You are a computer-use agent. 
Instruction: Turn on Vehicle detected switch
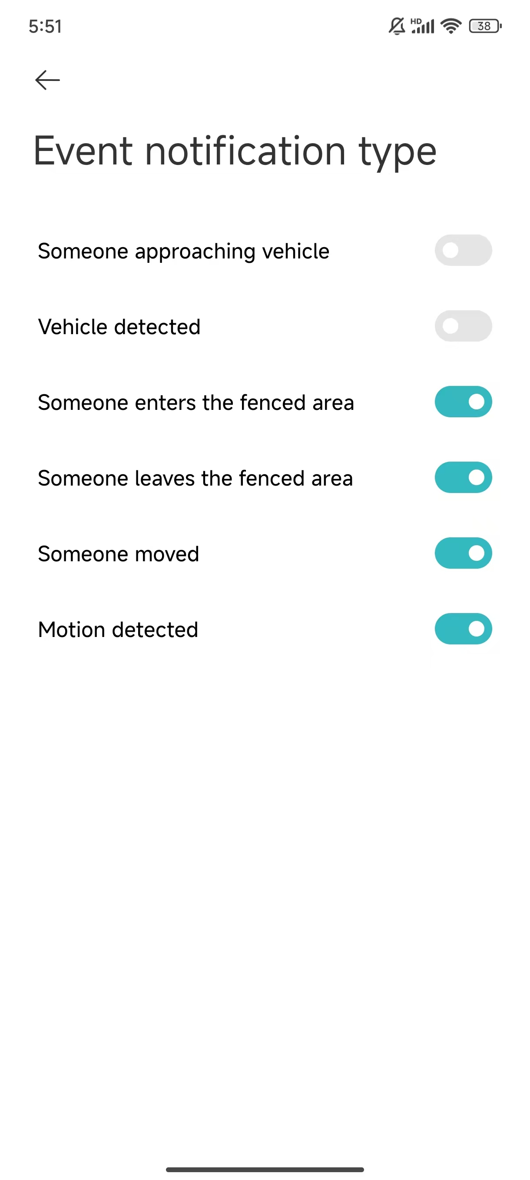pos(463,326)
